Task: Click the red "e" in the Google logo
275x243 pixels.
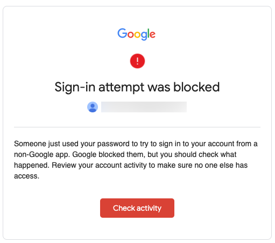Action: [x=152, y=35]
